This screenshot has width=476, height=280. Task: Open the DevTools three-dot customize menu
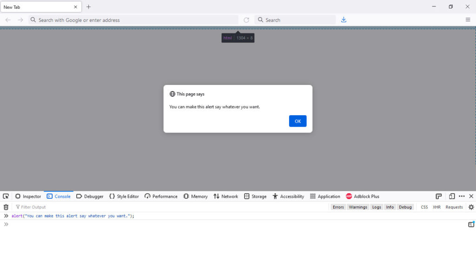[x=462, y=196]
